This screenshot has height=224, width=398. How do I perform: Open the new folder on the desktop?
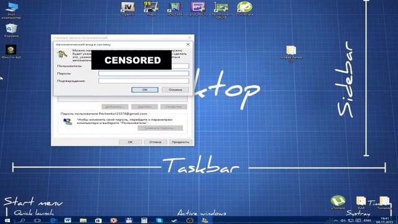(291, 54)
